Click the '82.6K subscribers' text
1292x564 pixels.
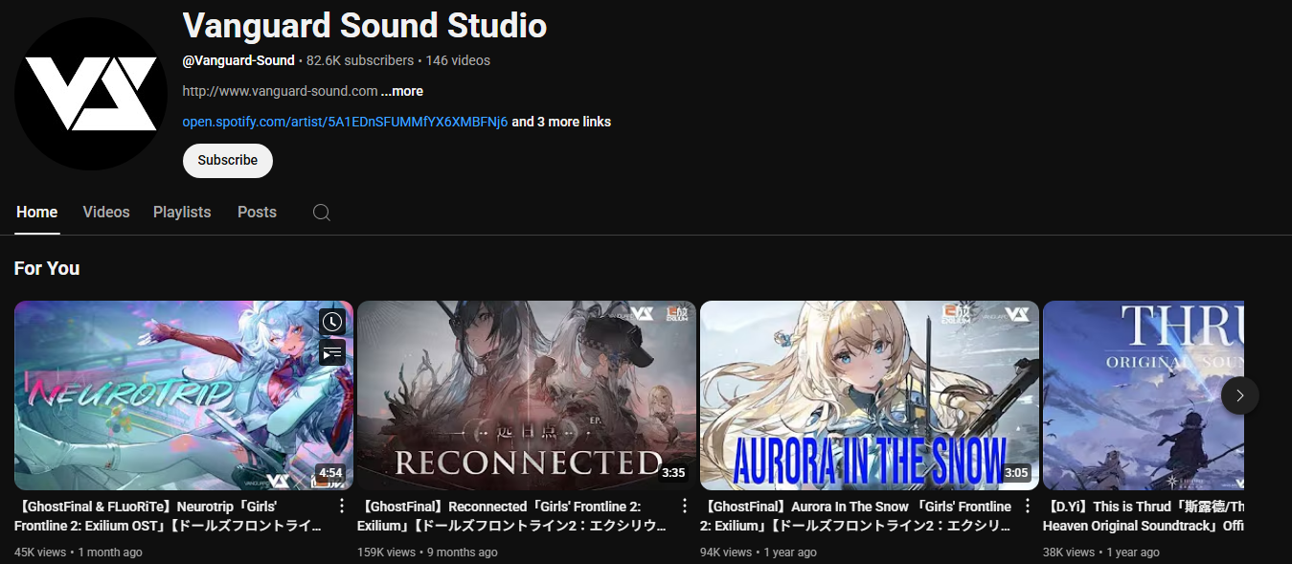point(360,60)
